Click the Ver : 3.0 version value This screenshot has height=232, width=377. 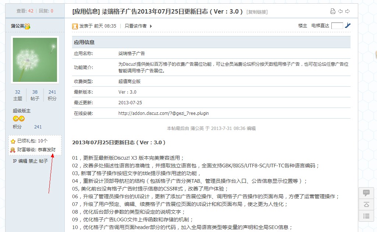pos(127,92)
